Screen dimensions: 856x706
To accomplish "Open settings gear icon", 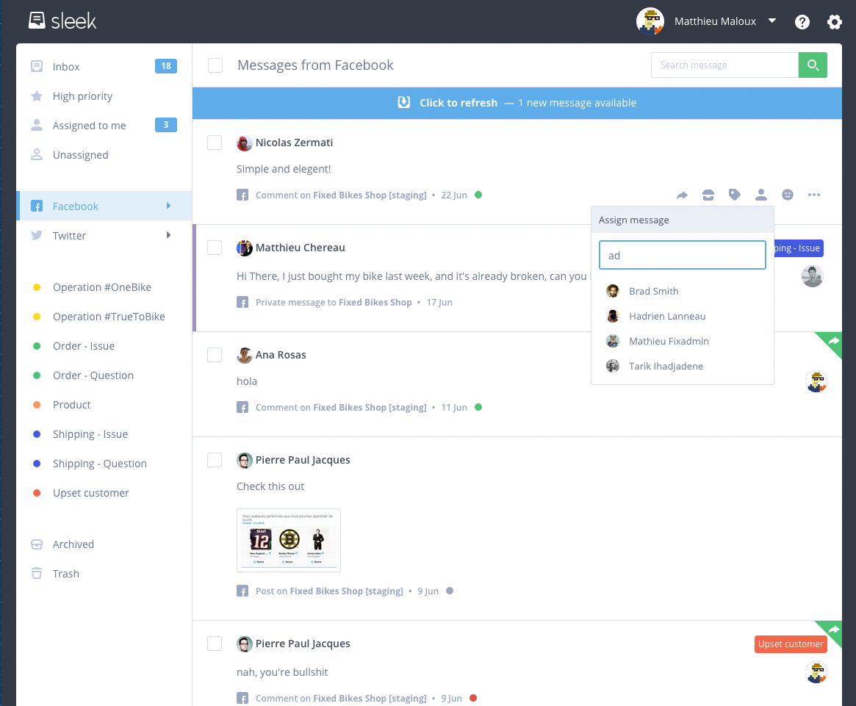I will tap(834, 22).
